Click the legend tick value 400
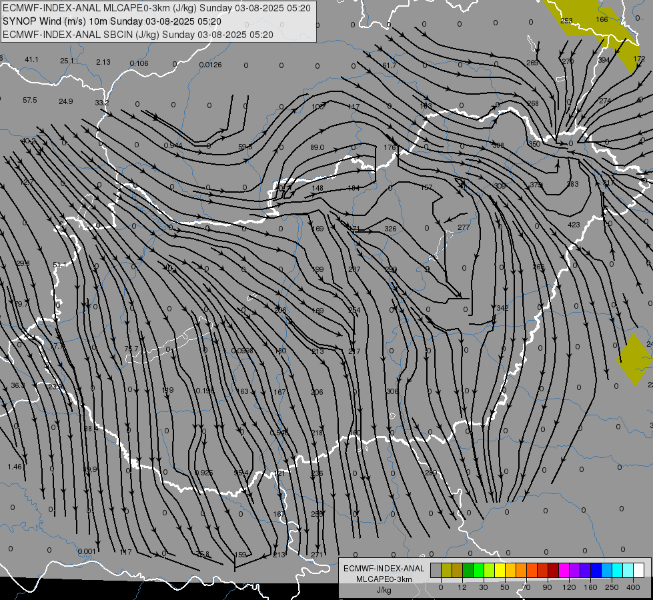The image size is (653, 600). coord(633,587)
